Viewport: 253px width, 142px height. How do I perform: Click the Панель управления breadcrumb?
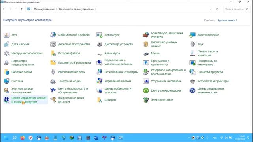click(x=44, y=9)
